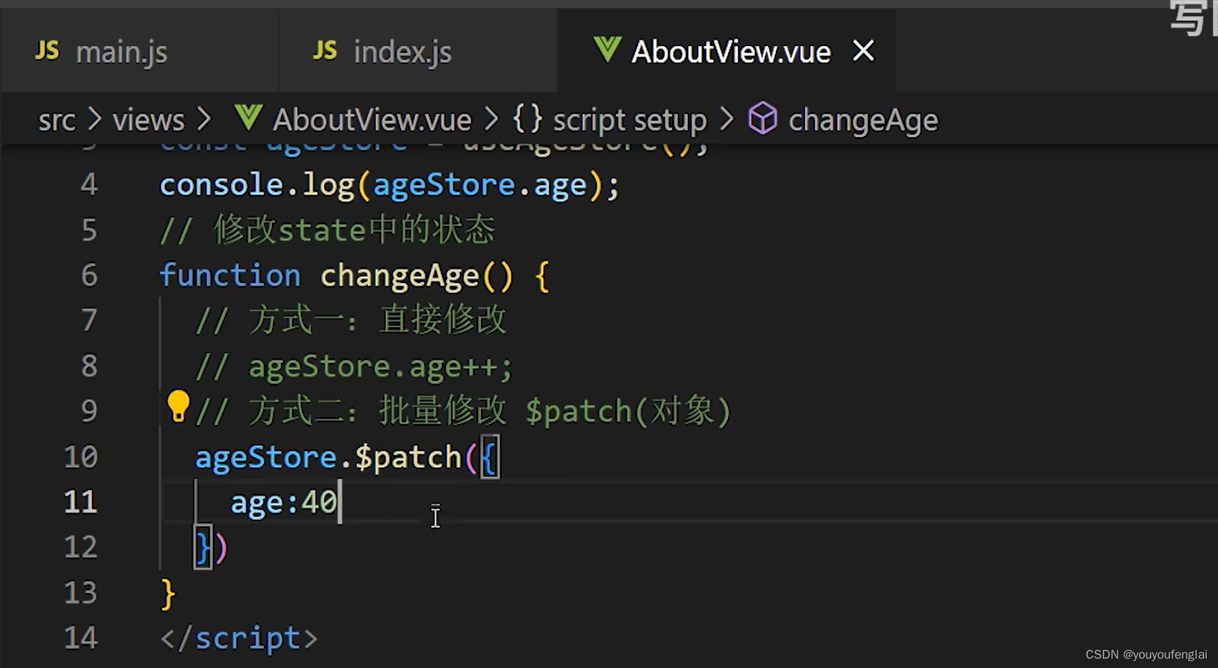Open the changeAge breadcrumb symbol
This screenshot has height=668, width=1218.
coord(863,120)
